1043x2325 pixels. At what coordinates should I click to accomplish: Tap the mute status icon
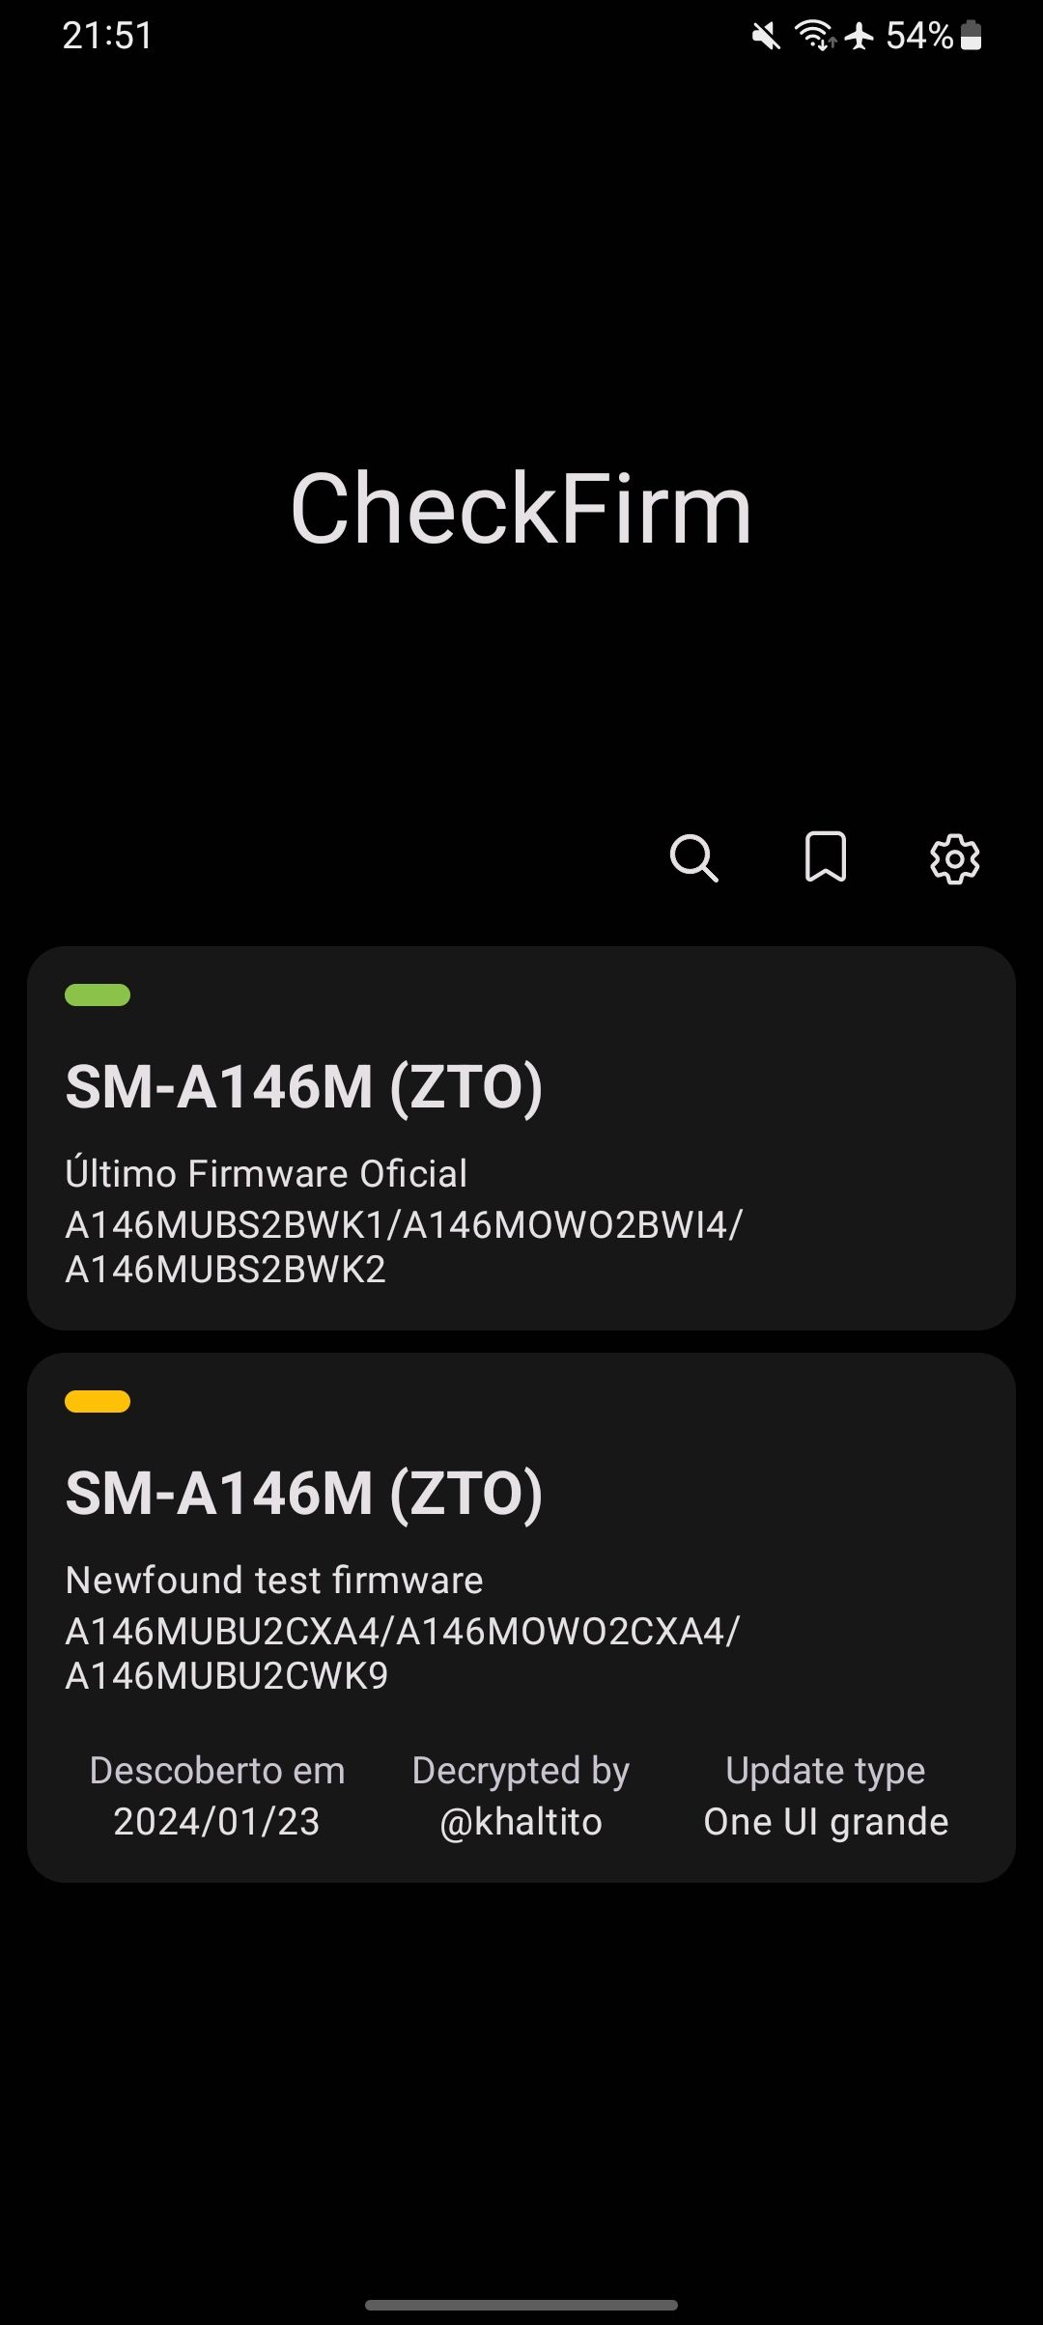(766, 37)
